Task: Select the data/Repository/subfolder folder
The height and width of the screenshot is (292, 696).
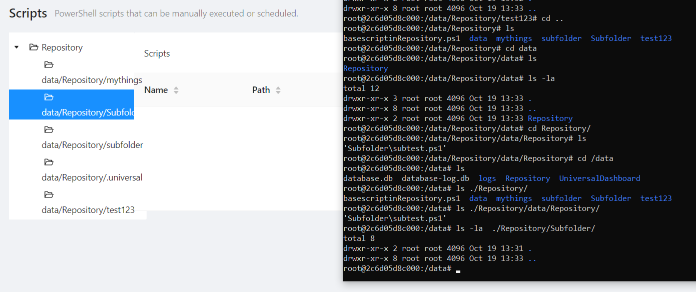Action: (92, 144)
